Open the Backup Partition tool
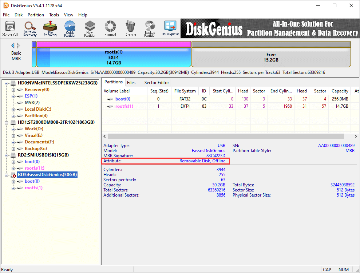This screenshot has height=273, width=360. (x=150, y=29)
